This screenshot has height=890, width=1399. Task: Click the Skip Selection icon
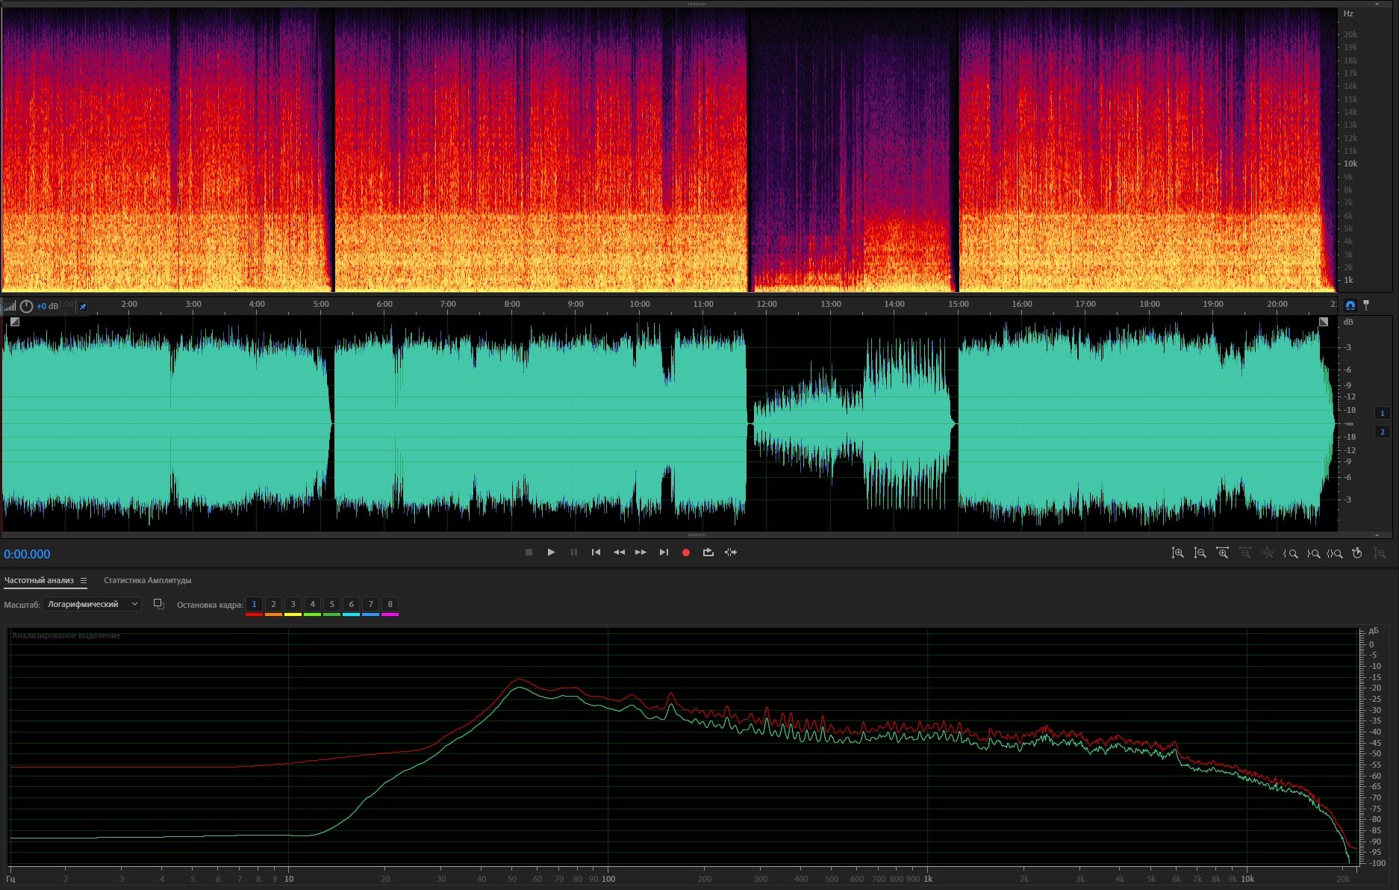point(730,553)
